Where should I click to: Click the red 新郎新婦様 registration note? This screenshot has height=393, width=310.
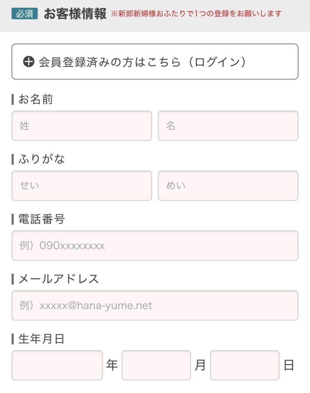point(196,14)
